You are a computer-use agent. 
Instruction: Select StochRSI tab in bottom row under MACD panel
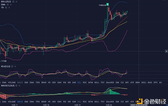[x=110, y=102]
